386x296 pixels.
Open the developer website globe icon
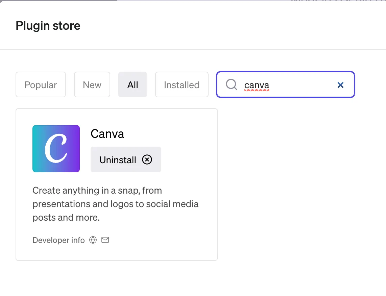coord(93,240)
